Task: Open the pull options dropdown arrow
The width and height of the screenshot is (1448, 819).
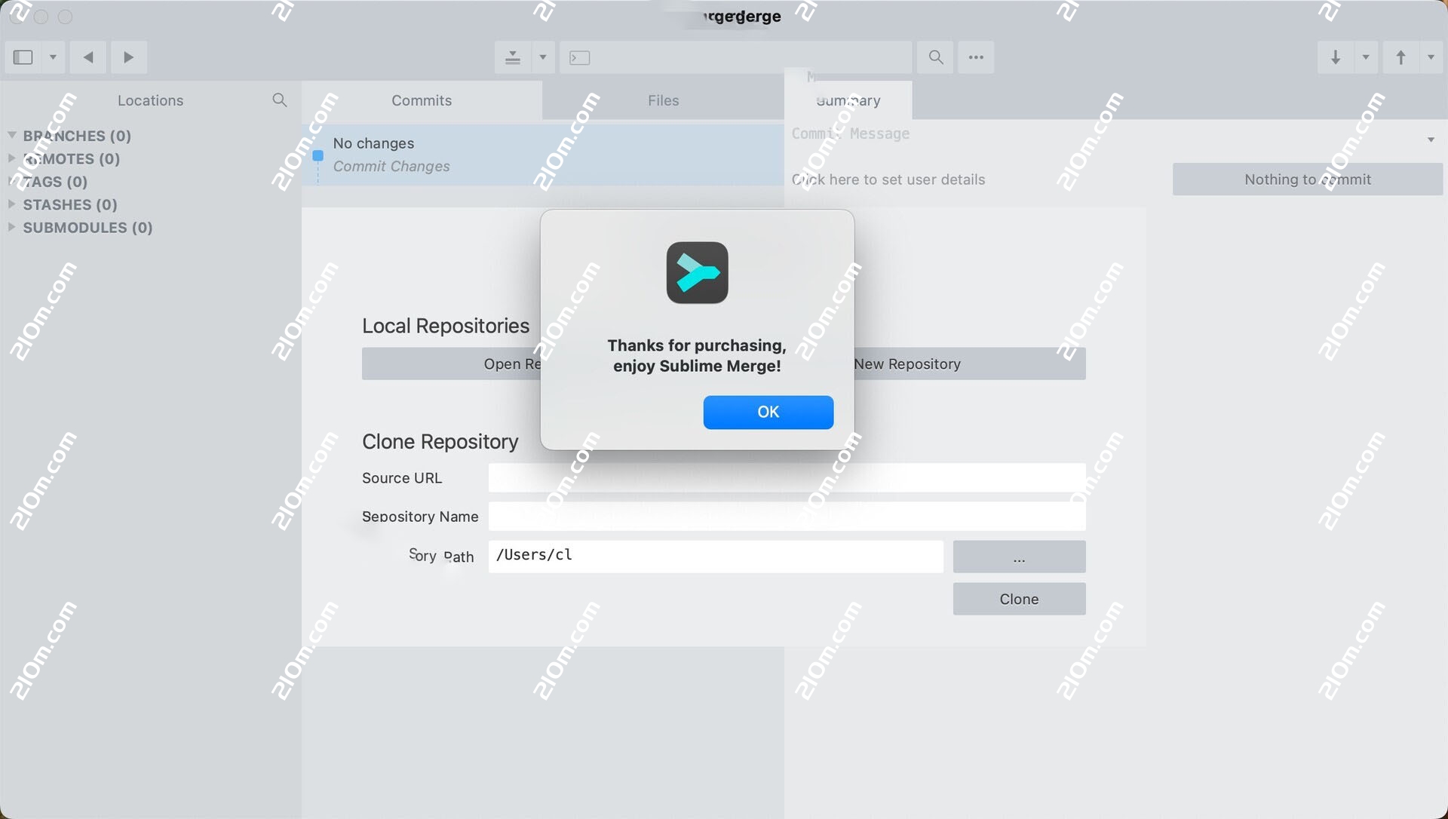Action: (x=1366, y=57)
